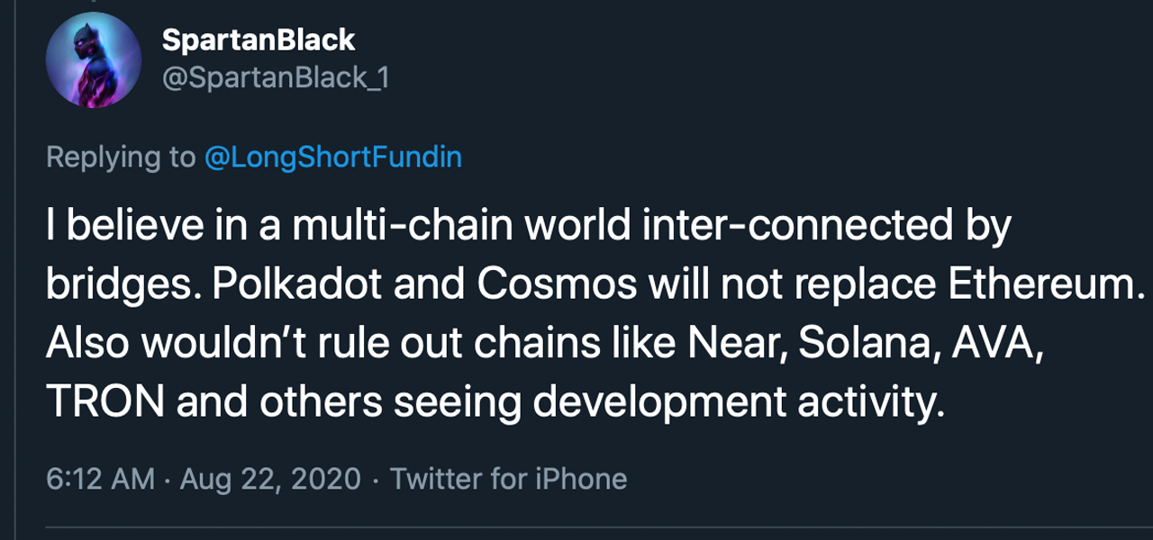The height and width of the screenshot is (540, 1153).
Task: Open SpartanBlack's profile picture
Action: [93, 60]
